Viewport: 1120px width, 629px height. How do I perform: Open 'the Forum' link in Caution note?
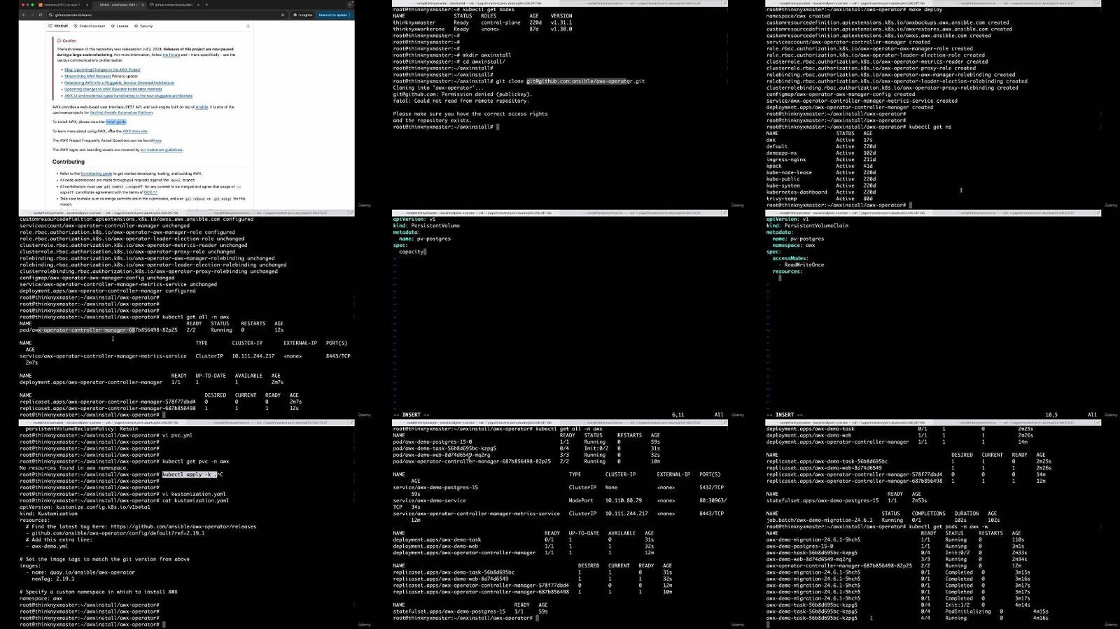(x=171, y=54)
